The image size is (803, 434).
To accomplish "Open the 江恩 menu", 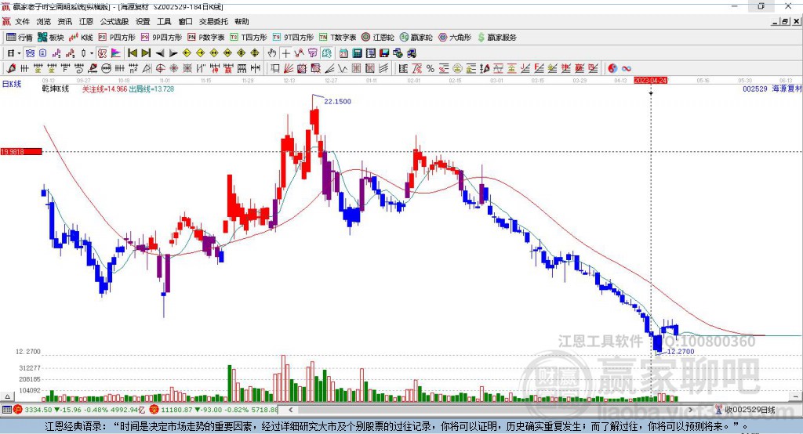I will [x=86, y=21].
